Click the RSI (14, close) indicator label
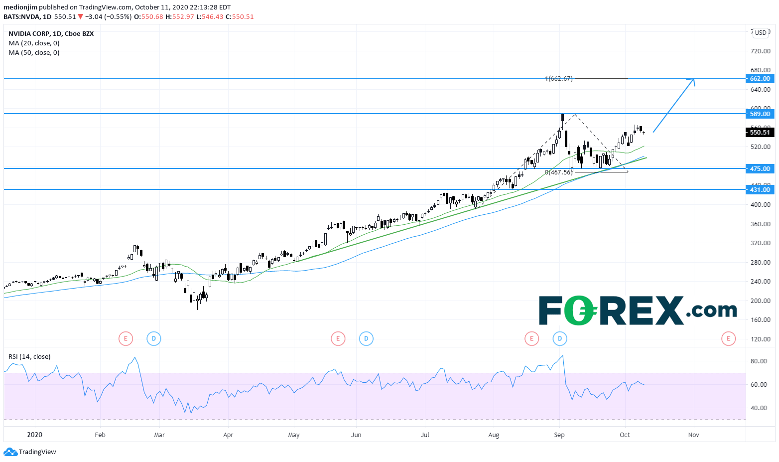This screenshot has height=462, width=779. (x=29, y=357)
